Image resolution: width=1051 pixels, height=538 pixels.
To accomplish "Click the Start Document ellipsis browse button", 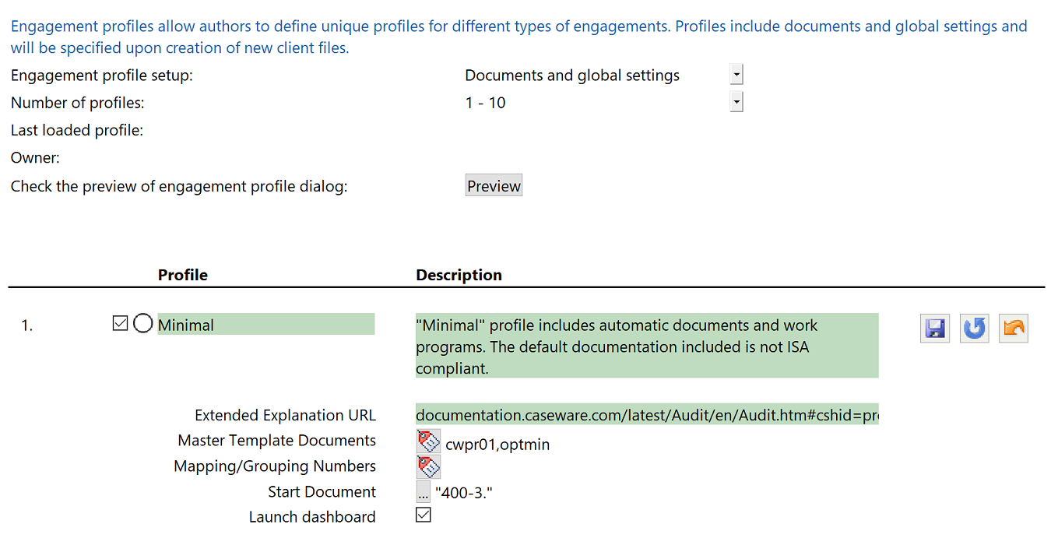I will pyautogui.click(x=423, y=492).
